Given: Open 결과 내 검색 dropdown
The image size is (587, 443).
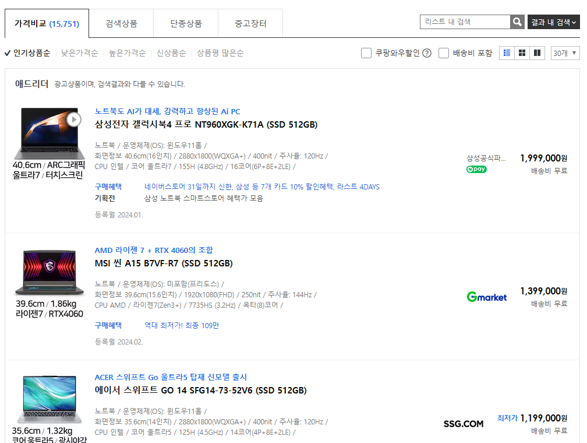Looking at the screenshot, I should tap(553, 22).
